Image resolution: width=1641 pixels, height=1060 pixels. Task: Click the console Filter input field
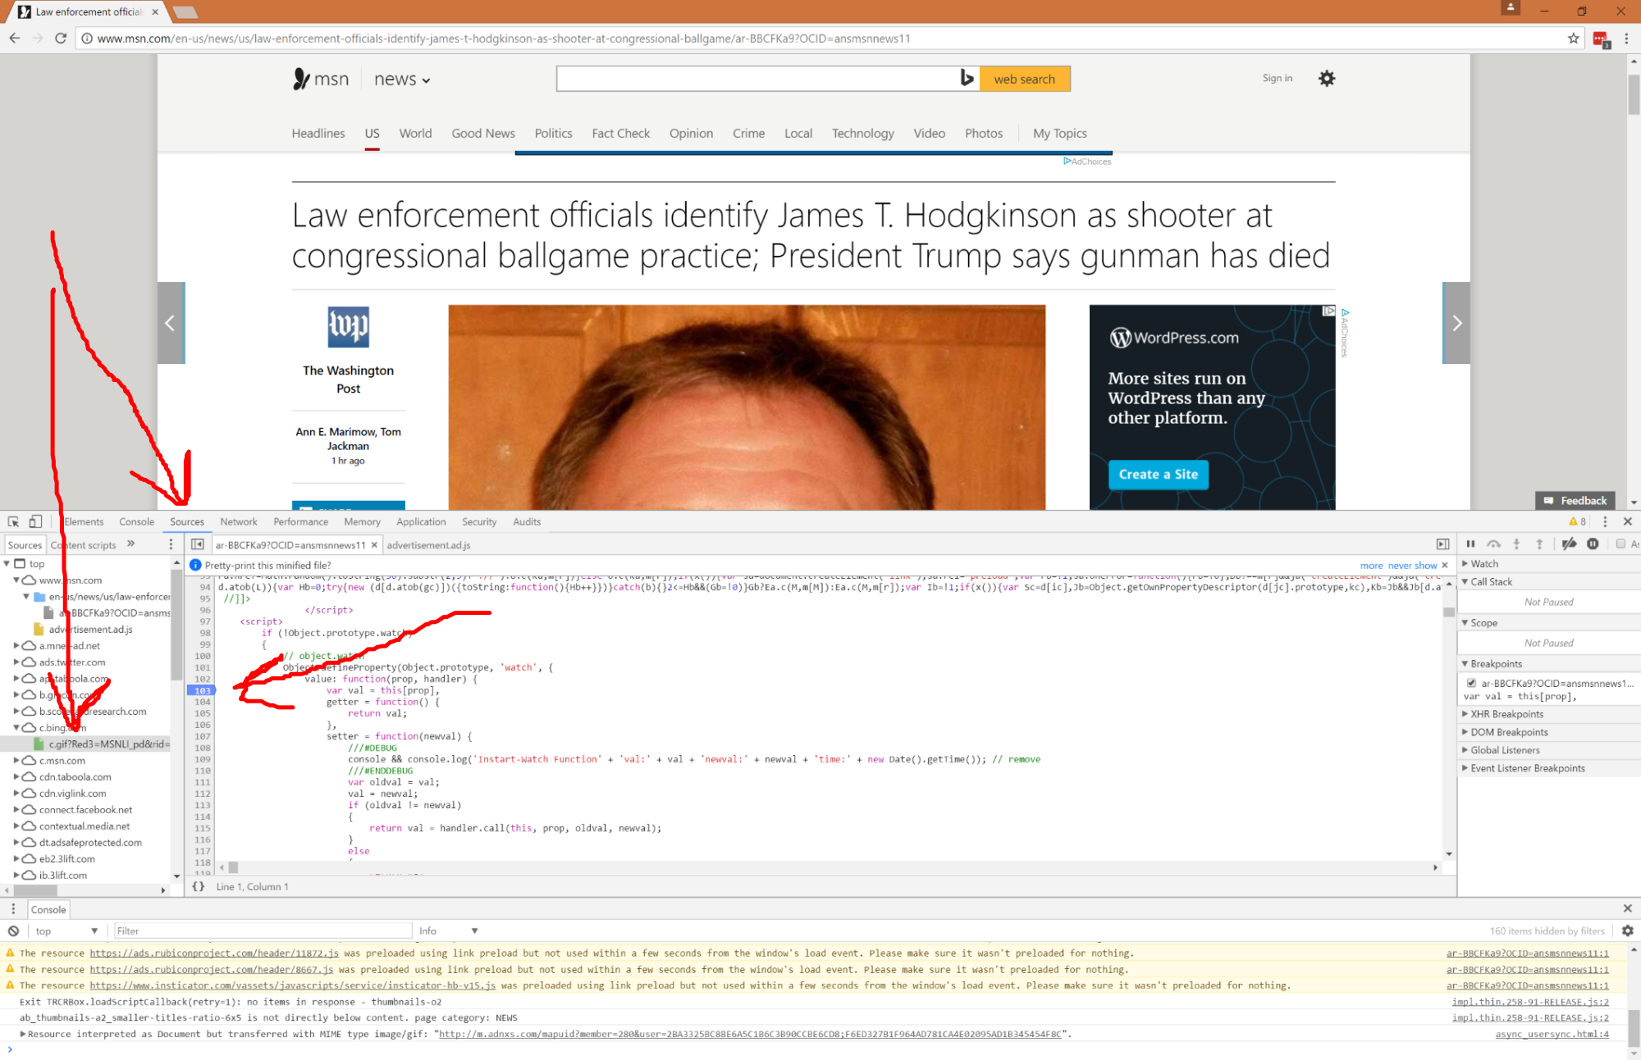click(x=263, y=930)
